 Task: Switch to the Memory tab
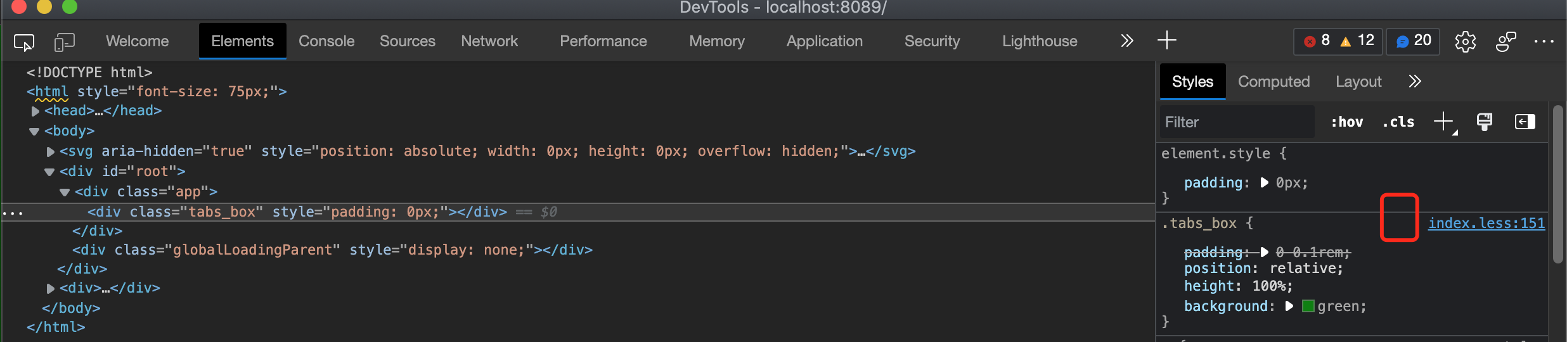point(717,41)
